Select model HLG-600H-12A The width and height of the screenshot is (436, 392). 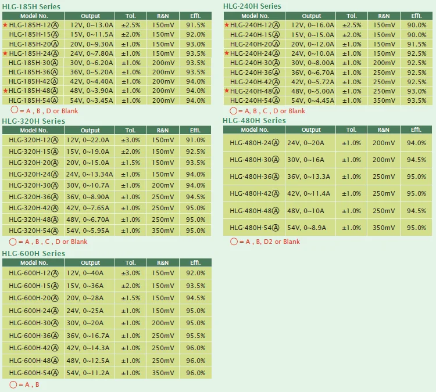tap(34, 273)
